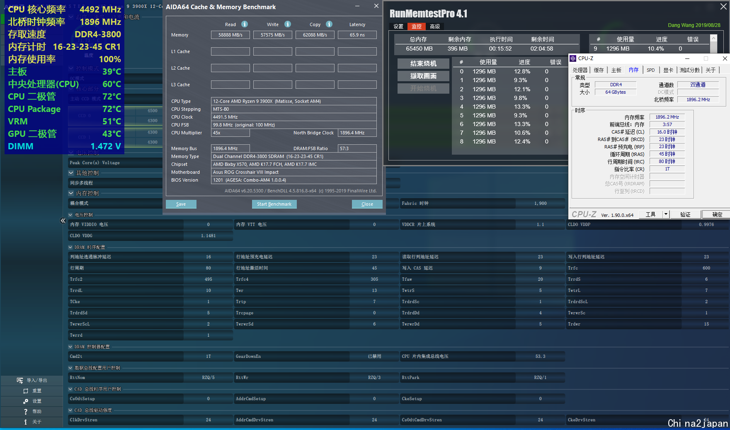Collapse the 内存控制 section

coord(71,193)
